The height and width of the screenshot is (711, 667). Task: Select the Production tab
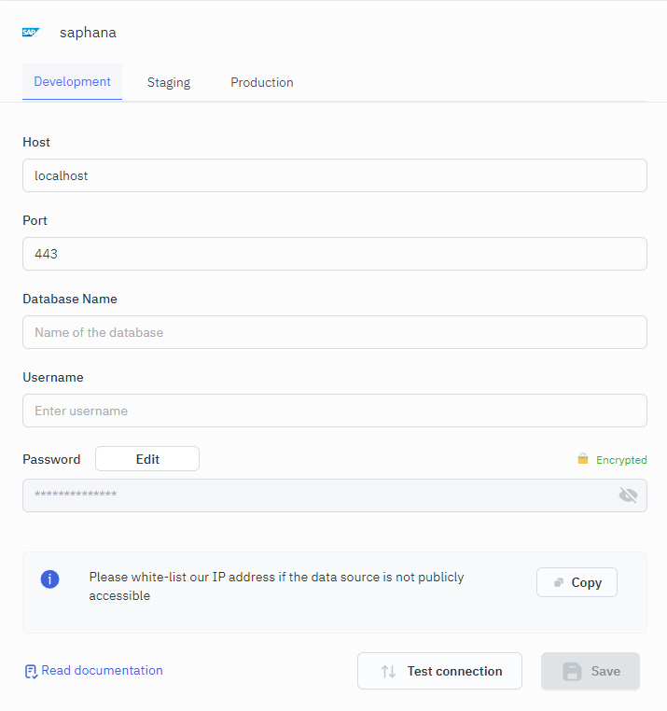262,83
